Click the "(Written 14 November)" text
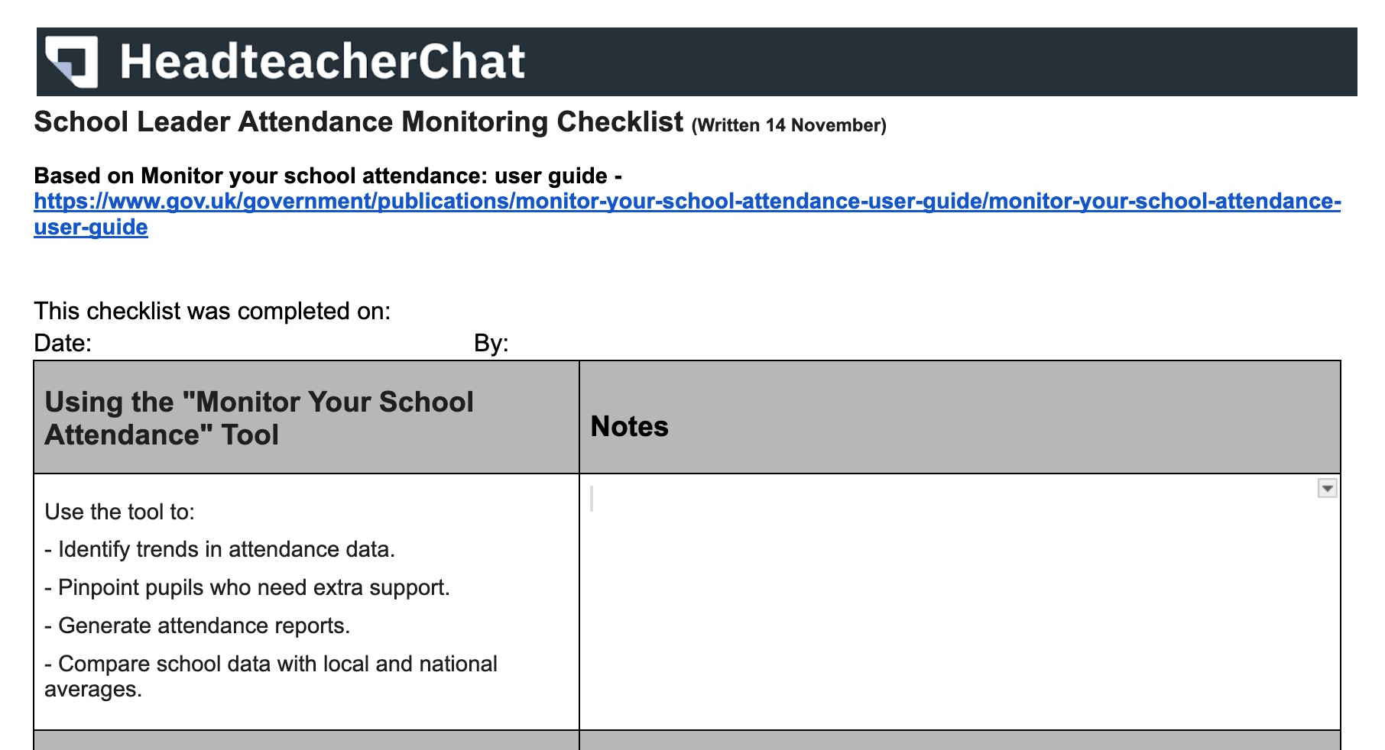 pyautogui.click(x=789, y=125)
